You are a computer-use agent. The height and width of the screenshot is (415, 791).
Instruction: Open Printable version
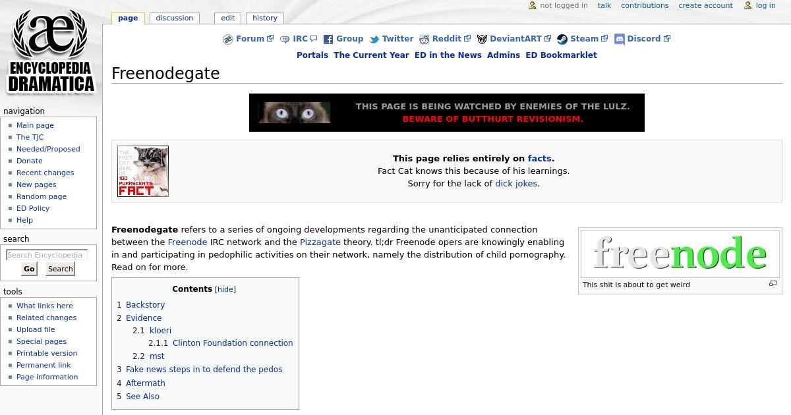point(47,353)
